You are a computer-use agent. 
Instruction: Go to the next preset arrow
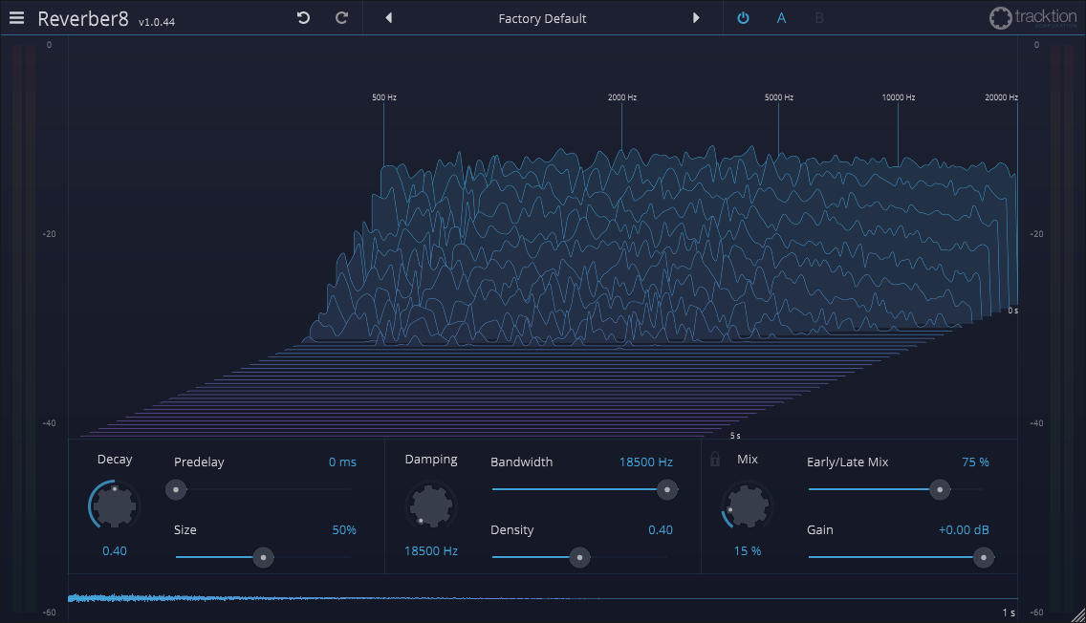tap(696, 18)
